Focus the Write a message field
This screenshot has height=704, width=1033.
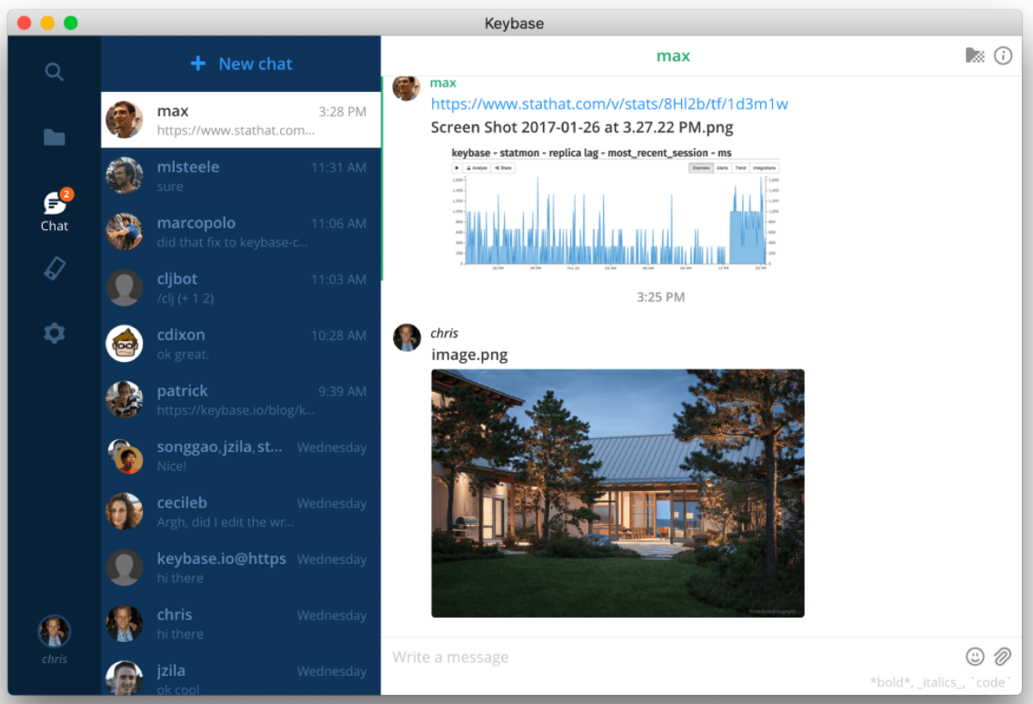point(672,657)
